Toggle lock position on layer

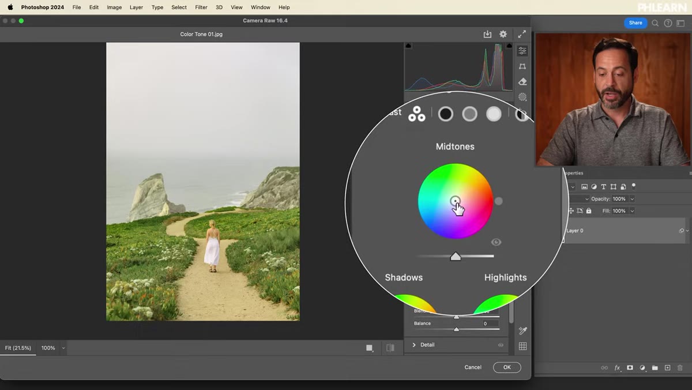[x=571, y=211]
